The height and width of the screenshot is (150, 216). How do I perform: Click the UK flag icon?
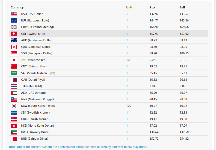14,27
